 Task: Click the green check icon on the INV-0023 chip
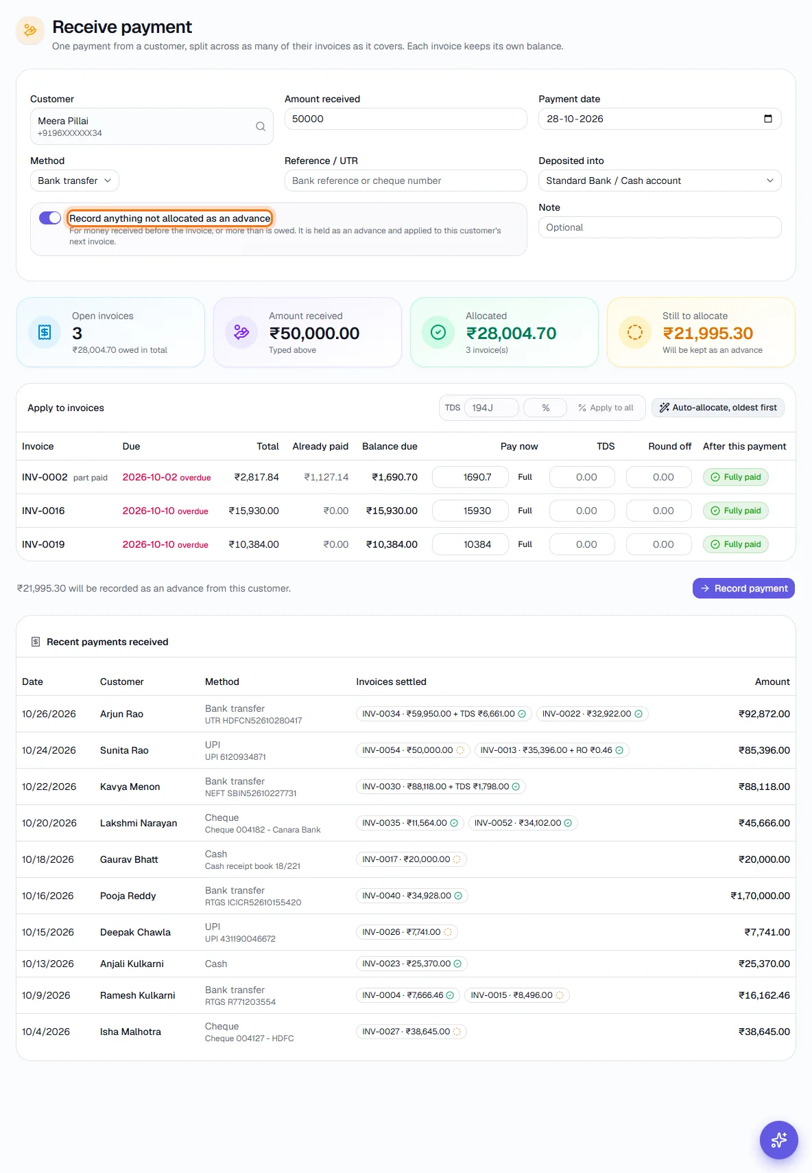tap(457, 964)
